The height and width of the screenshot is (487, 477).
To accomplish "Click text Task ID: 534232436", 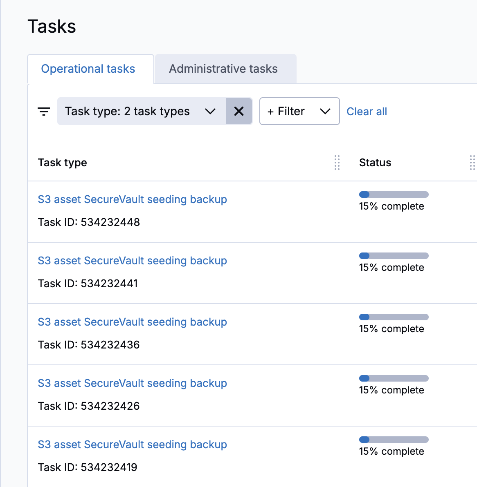I will click(89, 345).
